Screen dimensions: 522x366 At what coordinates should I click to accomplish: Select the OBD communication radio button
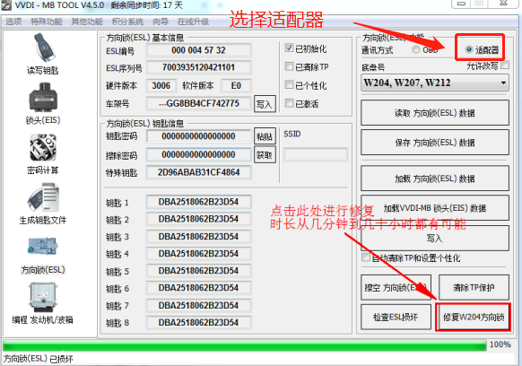pyautogui.click(x=416, y=49)
